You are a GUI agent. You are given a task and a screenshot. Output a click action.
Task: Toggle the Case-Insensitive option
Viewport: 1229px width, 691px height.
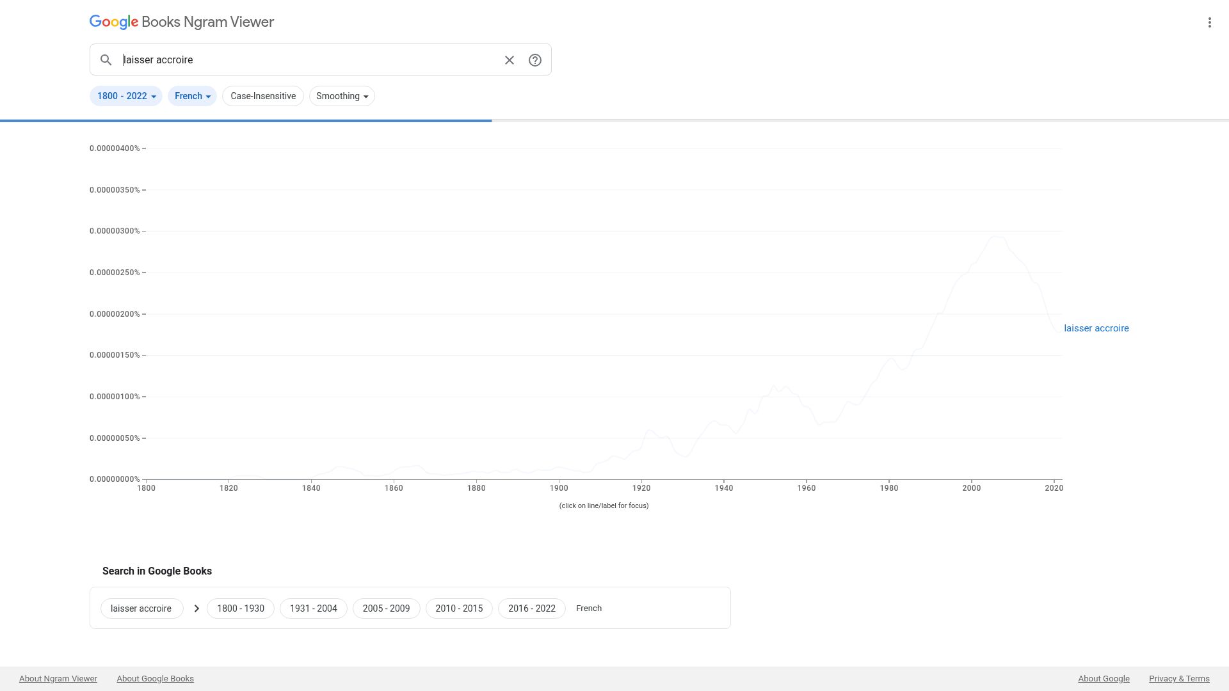263,96
